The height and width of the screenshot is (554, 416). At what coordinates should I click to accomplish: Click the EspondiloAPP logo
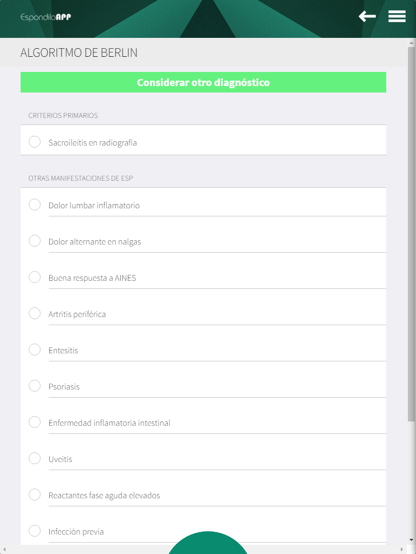(45, 17)
